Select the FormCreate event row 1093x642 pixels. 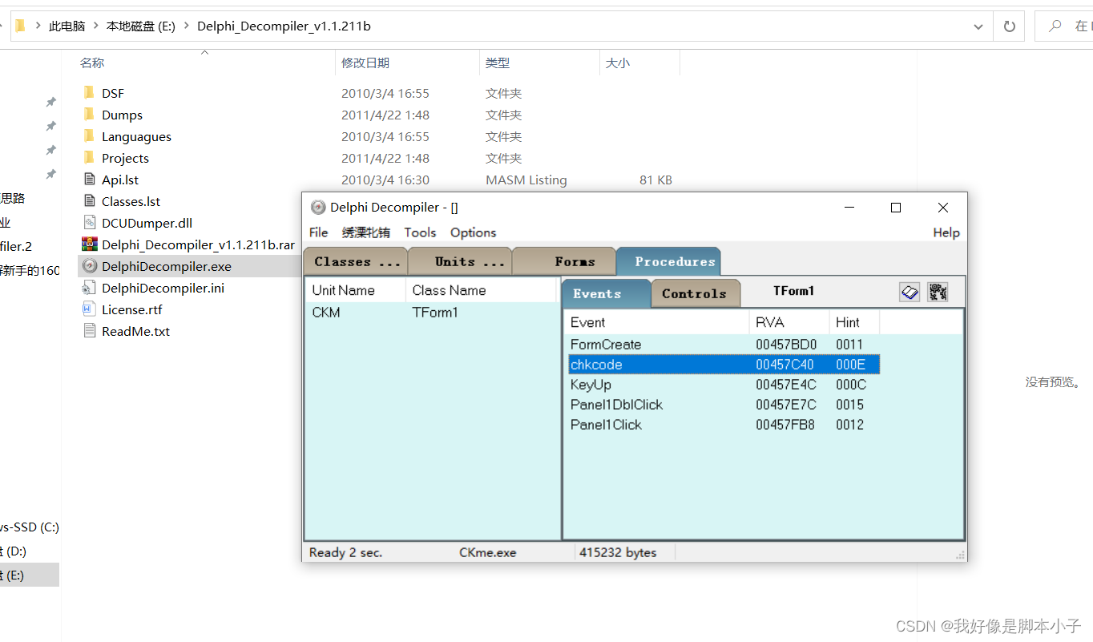click(725, 345)
